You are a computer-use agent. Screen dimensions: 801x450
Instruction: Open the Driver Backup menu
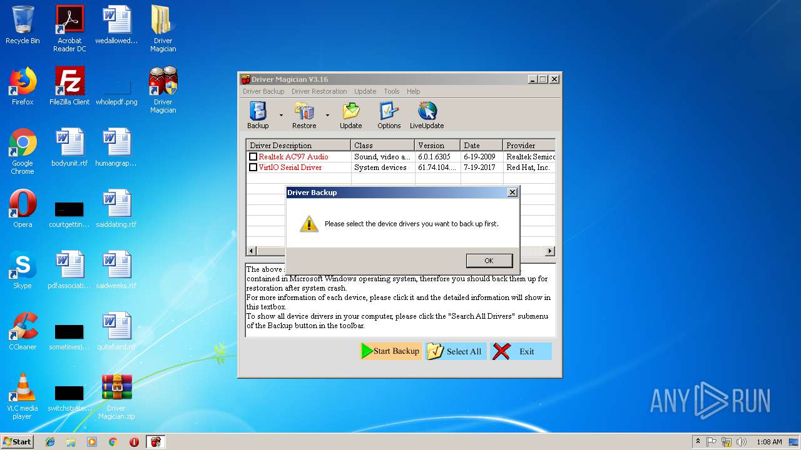click(x=263, y=91)
